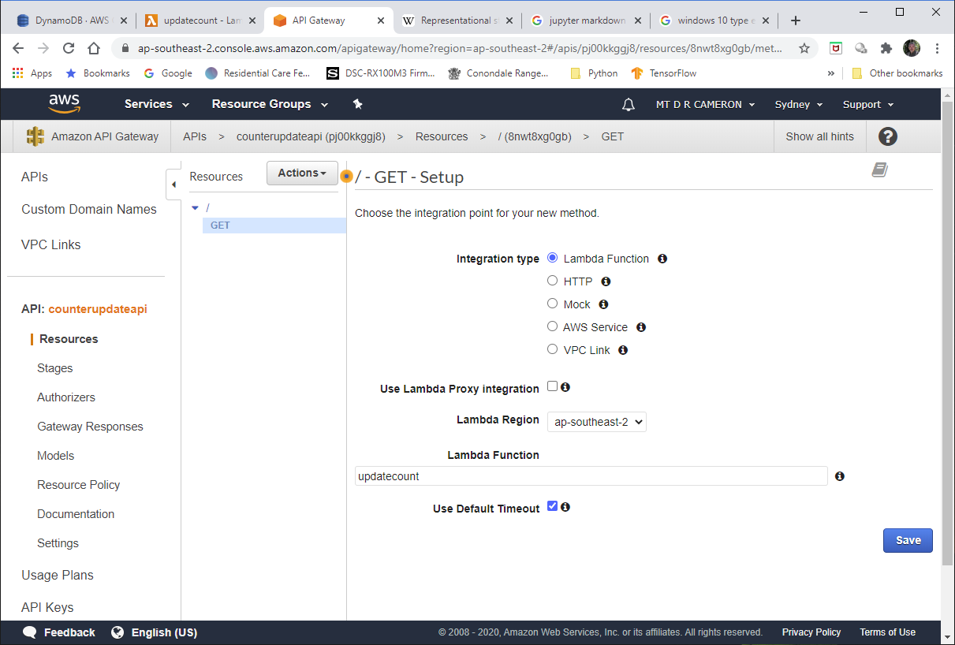This screenshot has height=645, width=955.
Task: Select the GET method in Resources tree
Action: (274, 226)
